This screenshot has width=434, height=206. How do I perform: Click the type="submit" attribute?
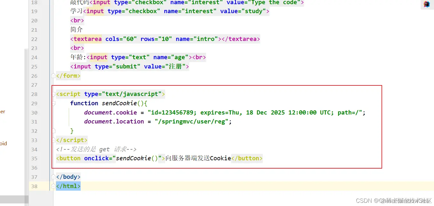tap(118, 67)
